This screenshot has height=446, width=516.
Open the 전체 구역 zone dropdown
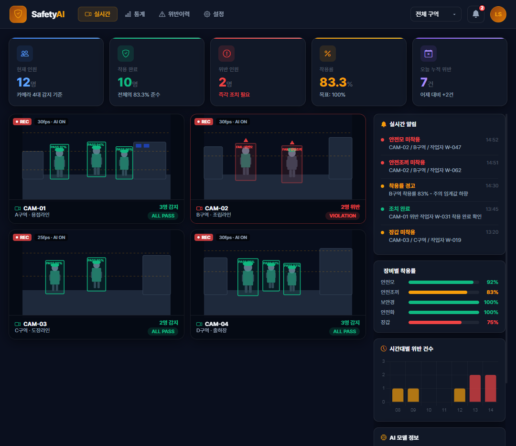(435, 14)
